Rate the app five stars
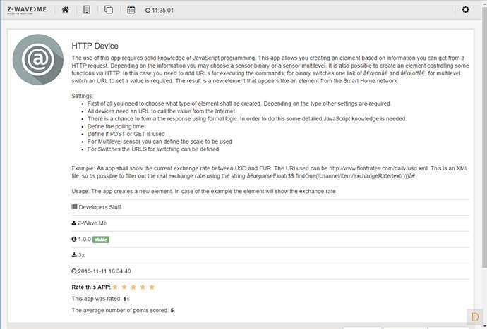487x329 pixels. (x=152, y=287)
